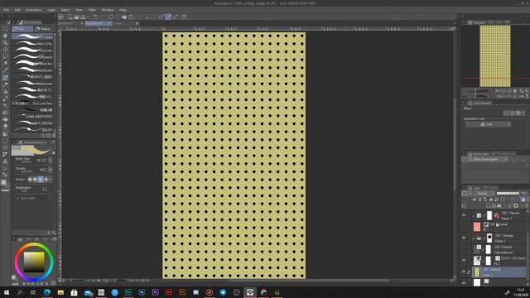Open the Layer menu
Screen dimensions: 530x298
pos(51,10)
